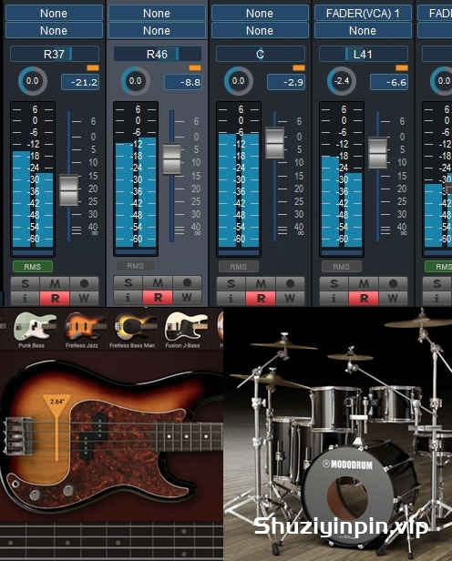The image size is (452, 561).
Task: Open second None dropdown on C channel
Action: 260,30
